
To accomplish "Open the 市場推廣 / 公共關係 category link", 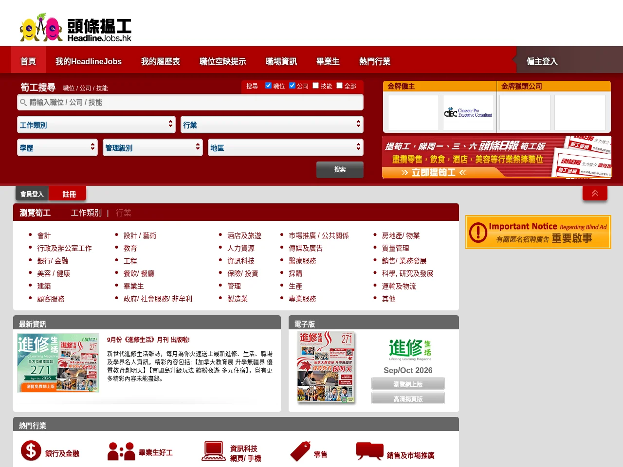I will coord(319,235).
